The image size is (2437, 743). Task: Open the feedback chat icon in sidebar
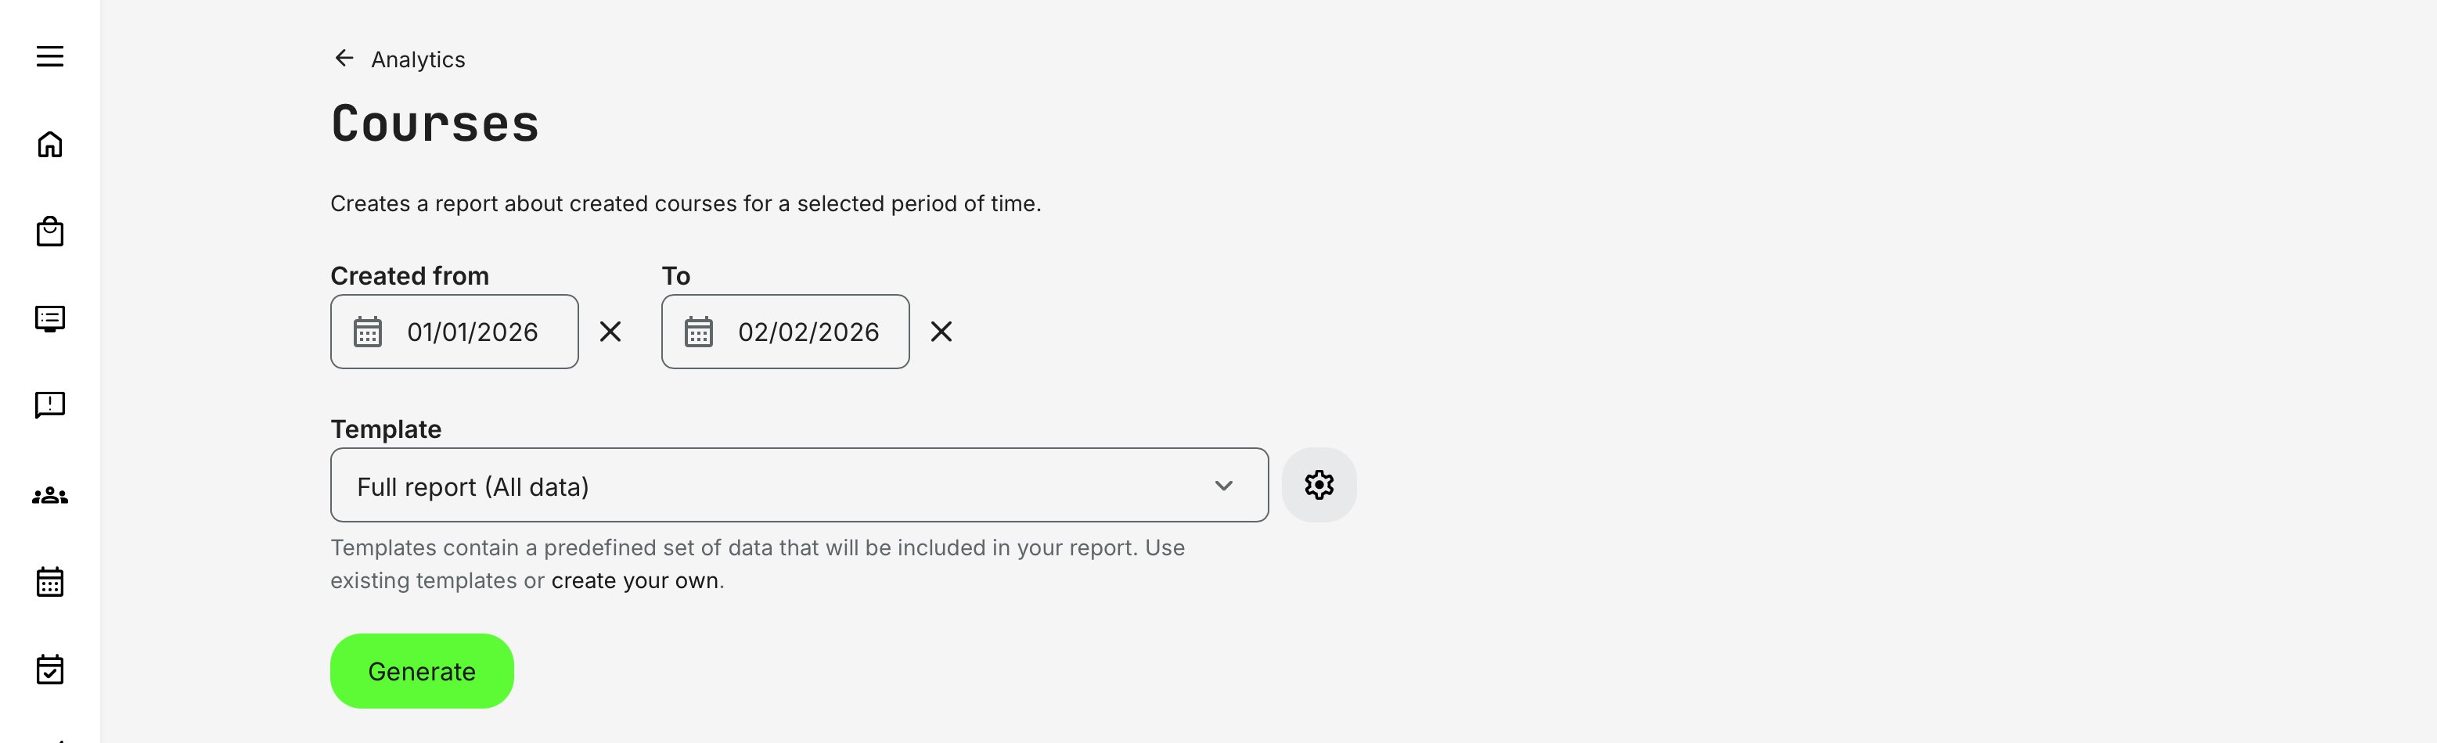(49, 406)
